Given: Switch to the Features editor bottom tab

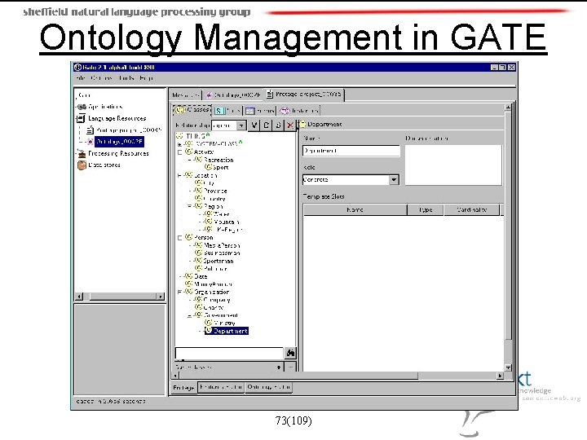Looking at the screenshot, I should 221,387.
